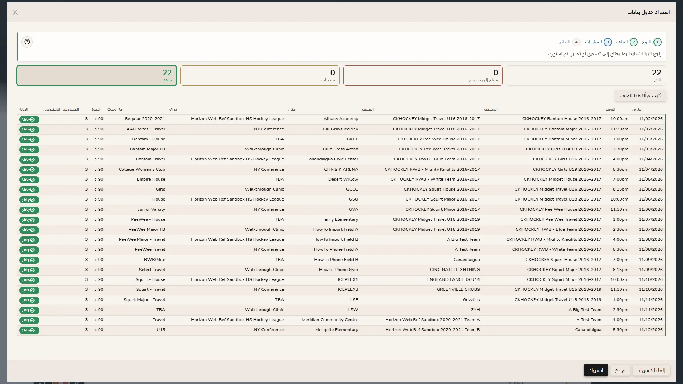Select the CINCINNATI LIGHTNING cell
Screen dimensions: 683x384
[x=455, y=270]
